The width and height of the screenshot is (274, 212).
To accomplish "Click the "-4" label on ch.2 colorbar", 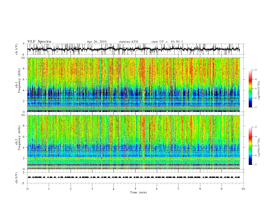I will [255, 136].
